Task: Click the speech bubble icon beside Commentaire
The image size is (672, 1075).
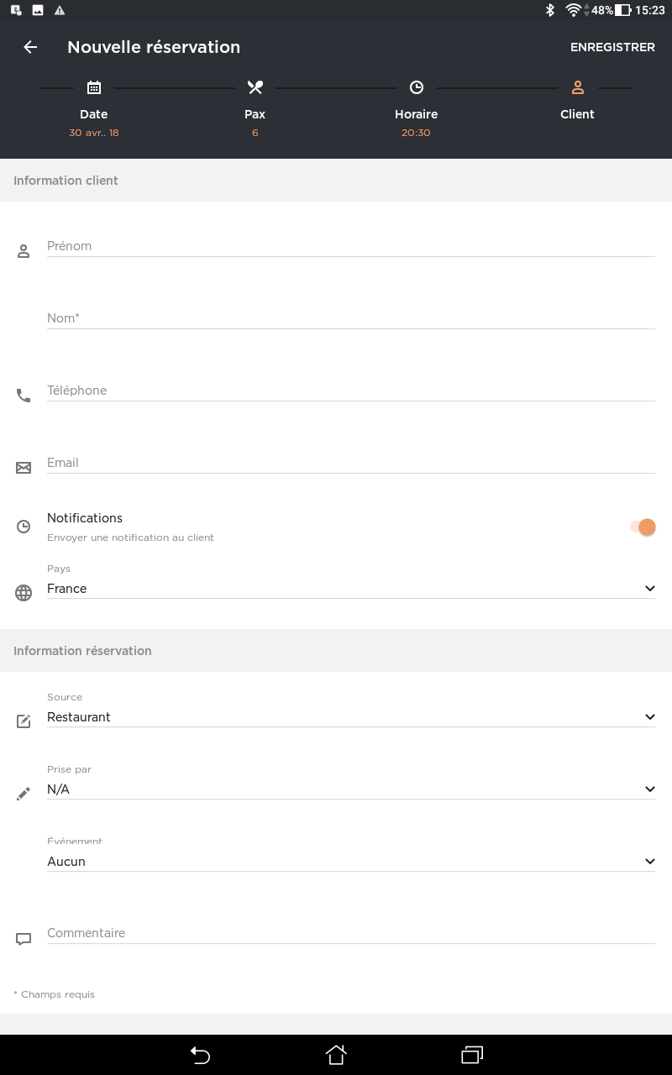Action: click(x=24, y=938)
